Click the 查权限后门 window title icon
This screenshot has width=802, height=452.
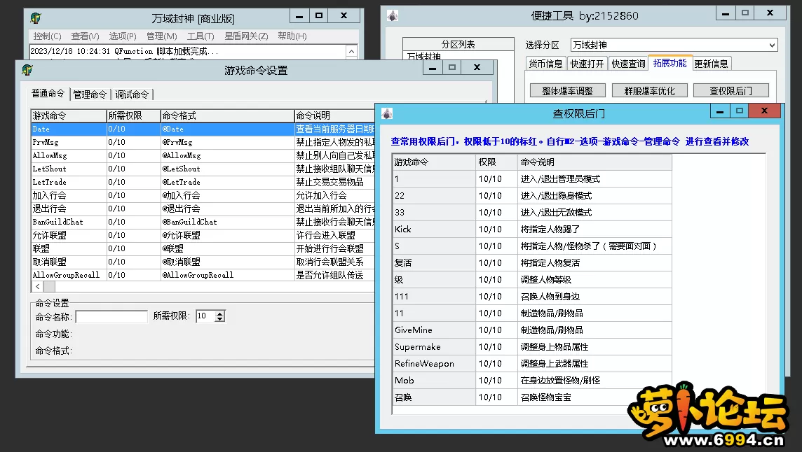tap(387, 113)
